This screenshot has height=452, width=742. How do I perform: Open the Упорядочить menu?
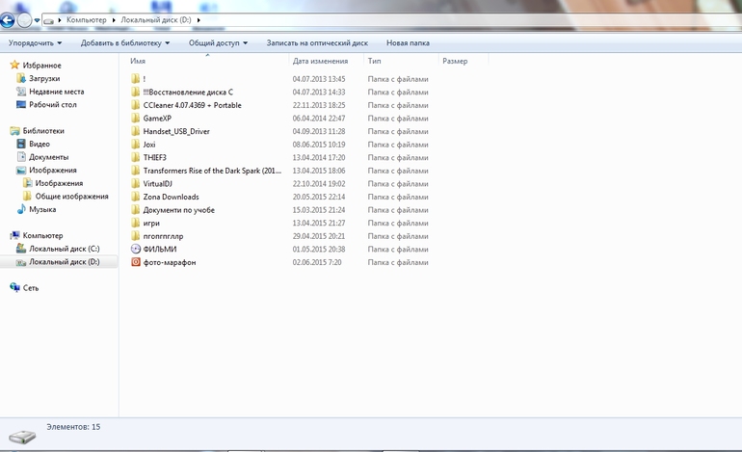coord(35,43)
